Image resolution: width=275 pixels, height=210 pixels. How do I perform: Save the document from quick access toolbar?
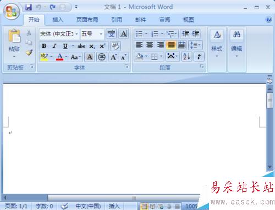pyautogui.click(x=29, y=7)
